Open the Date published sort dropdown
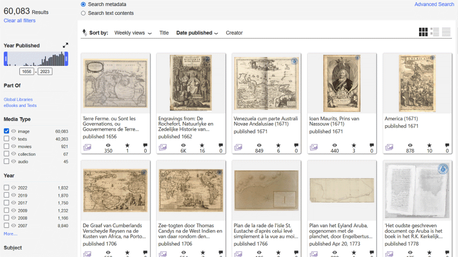The width and height of the screenshot is (458, 257). [197, 33]
